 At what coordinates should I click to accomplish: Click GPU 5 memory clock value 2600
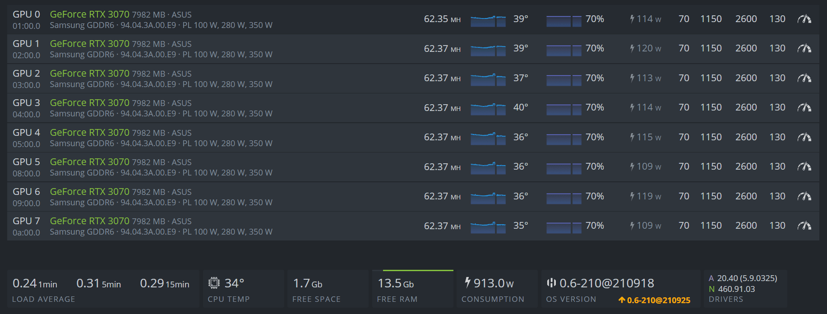coord(746,166)
